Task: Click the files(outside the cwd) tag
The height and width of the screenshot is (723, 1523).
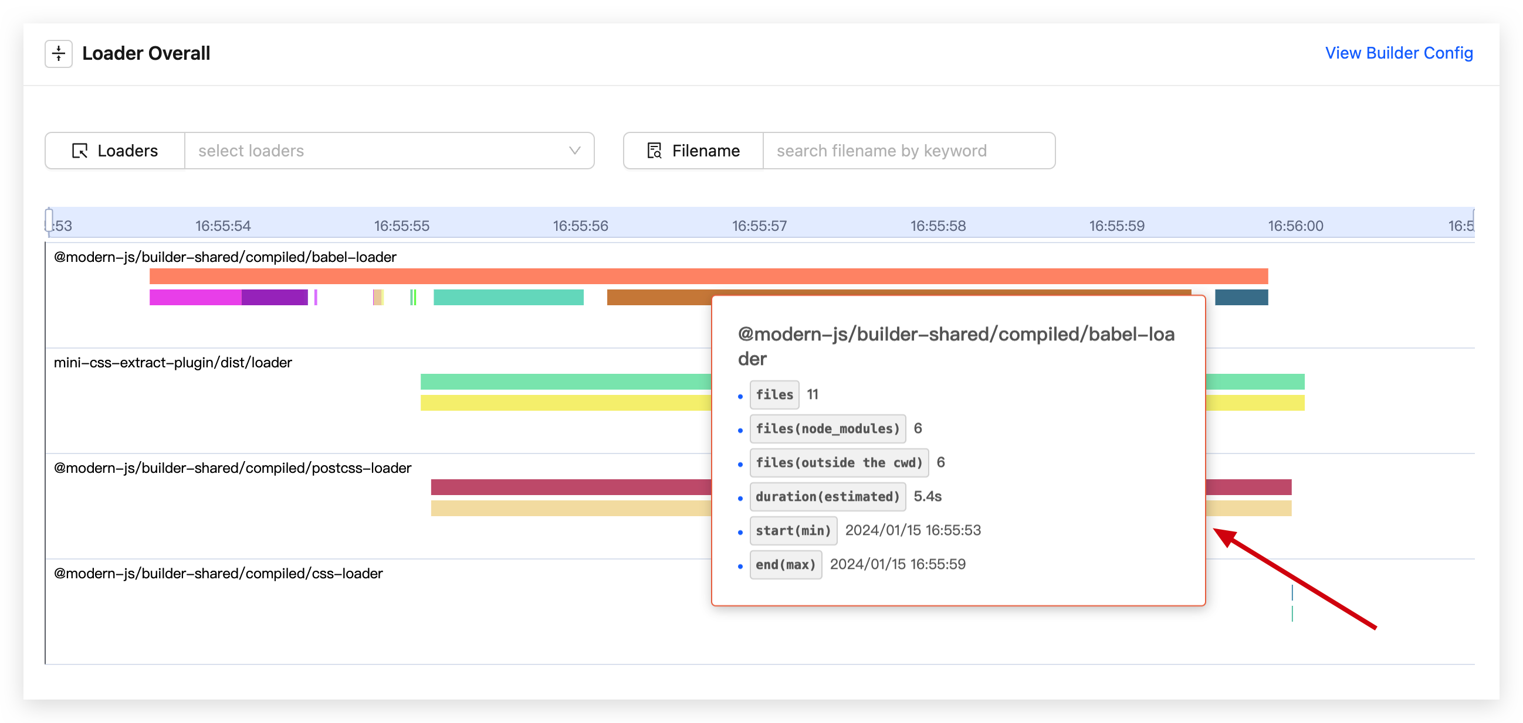Action: (x=838, y=462)
